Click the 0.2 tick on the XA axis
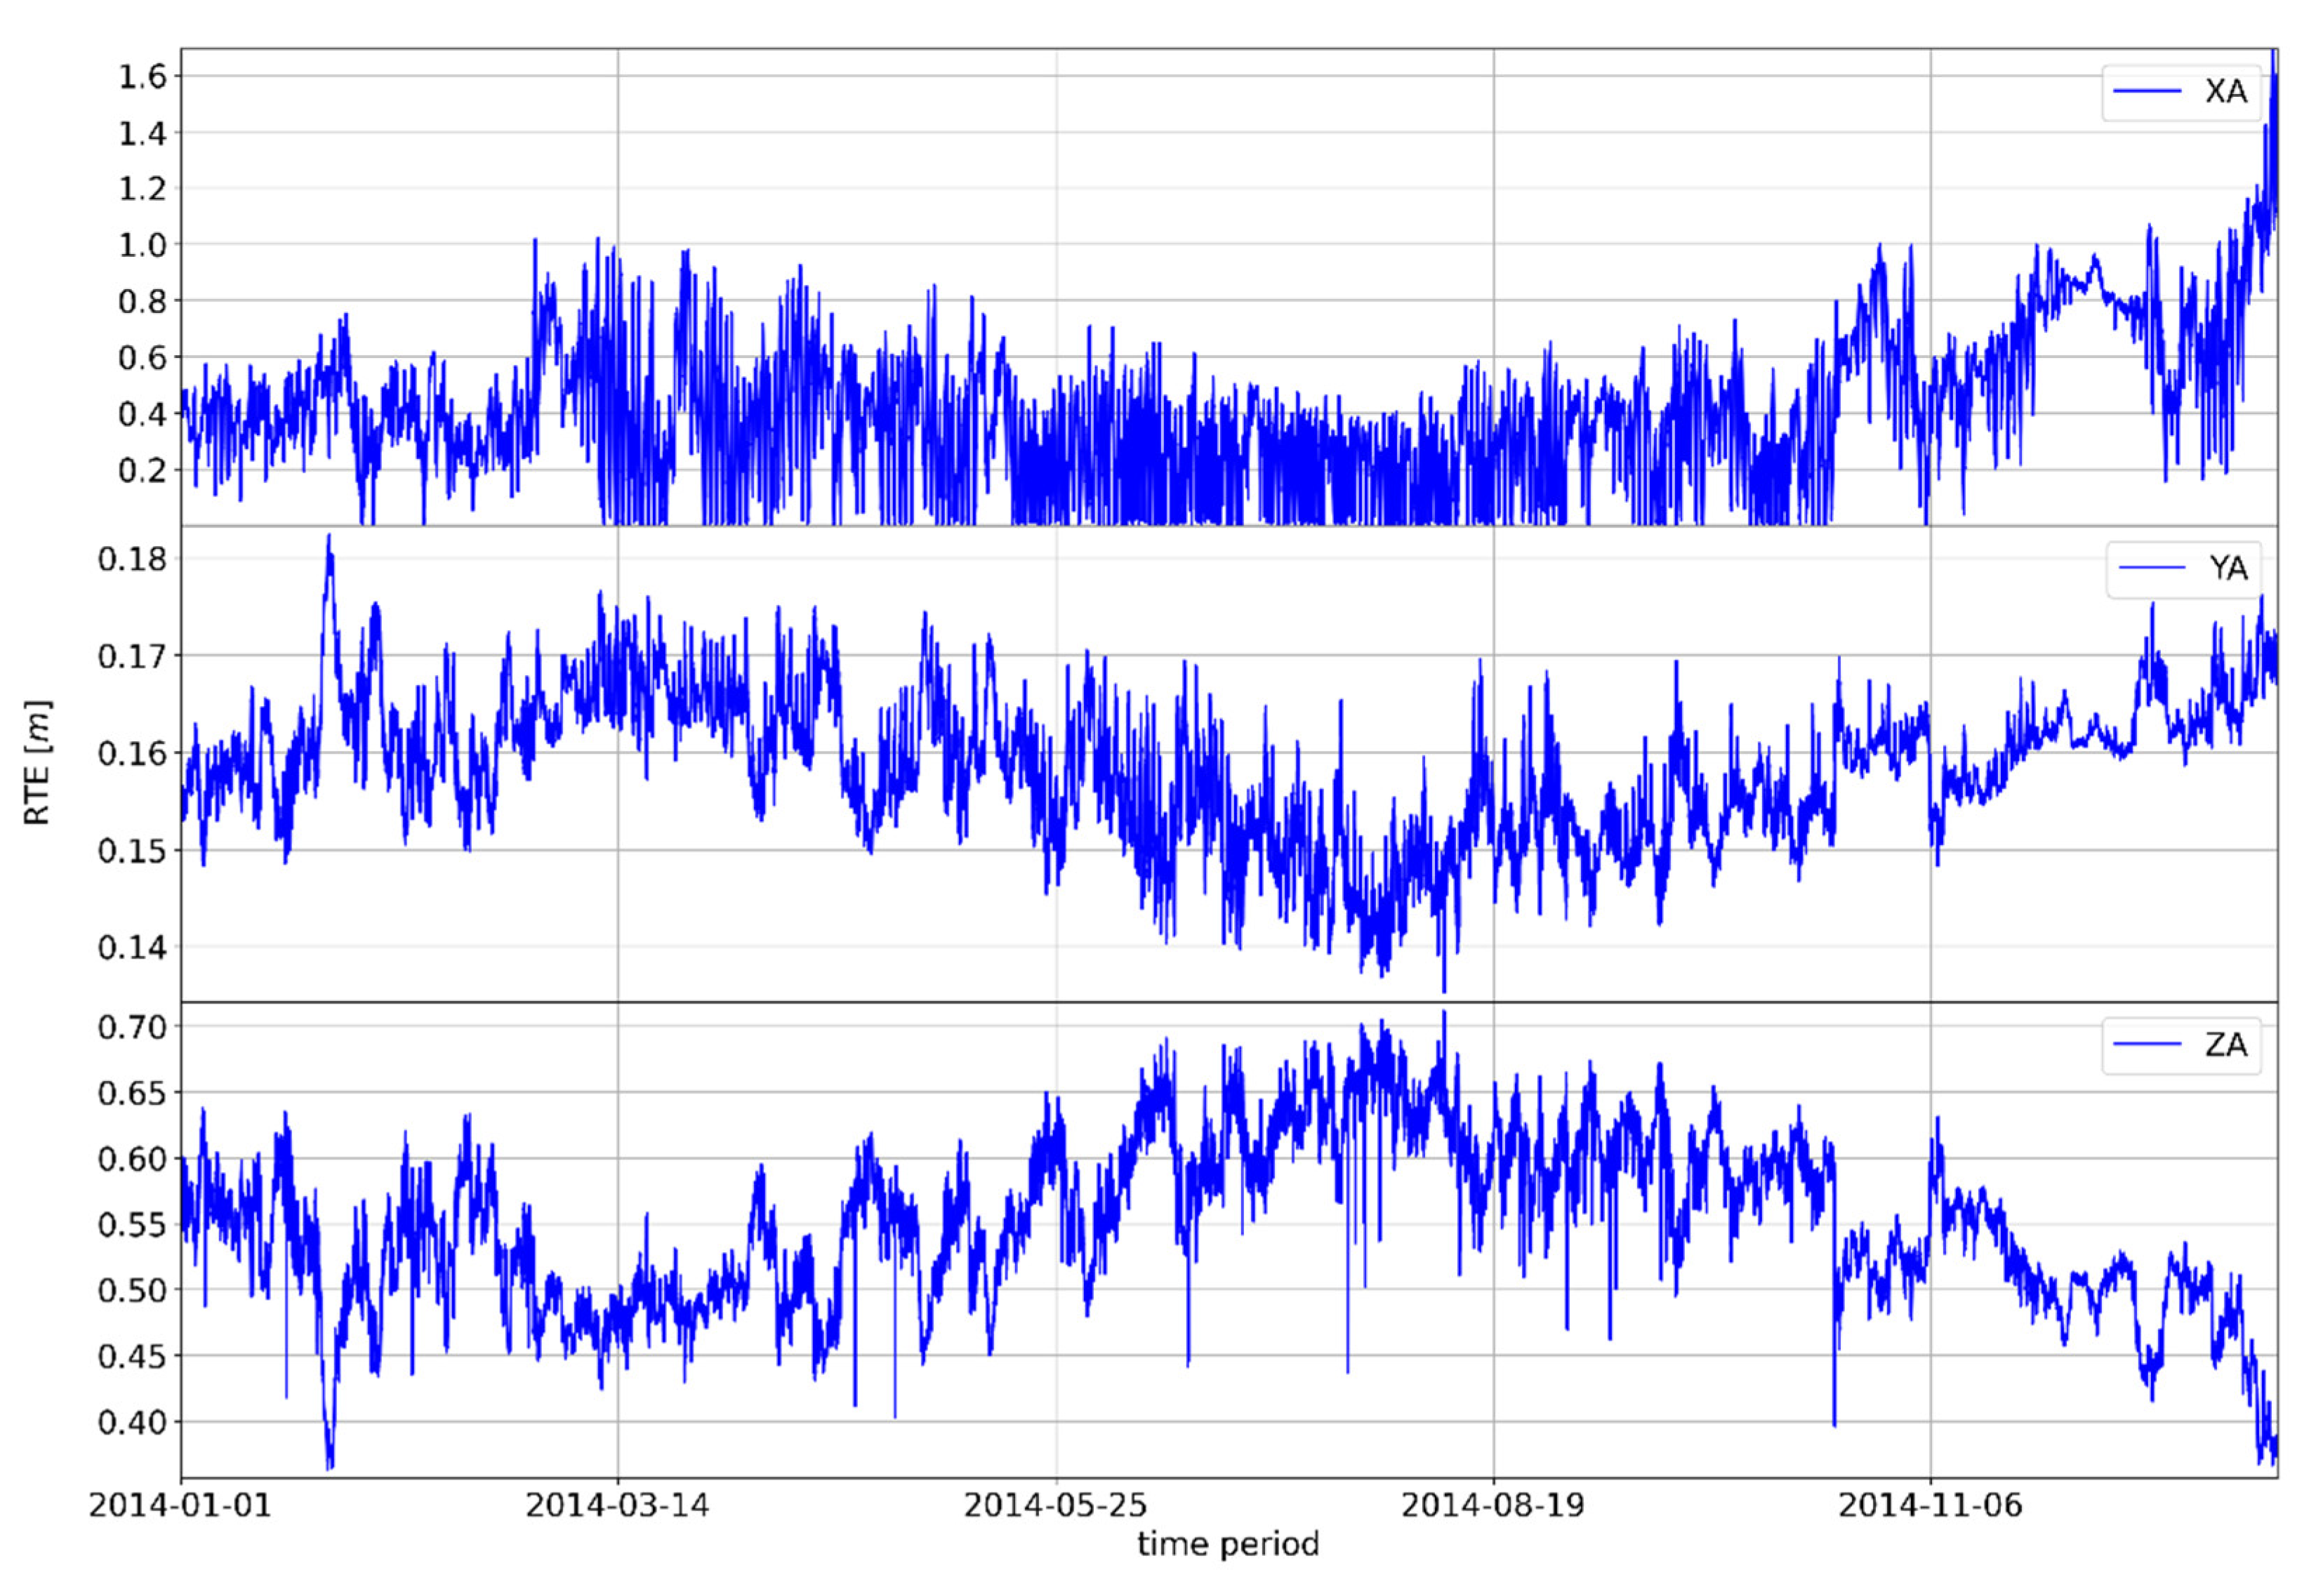The image size is (2316, 1596). [x=142, y=470]
